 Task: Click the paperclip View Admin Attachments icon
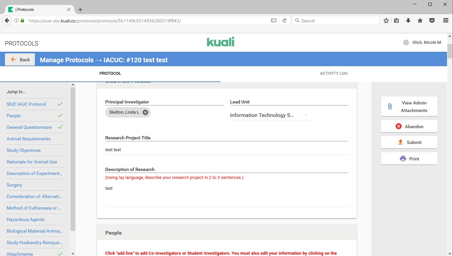390,106
